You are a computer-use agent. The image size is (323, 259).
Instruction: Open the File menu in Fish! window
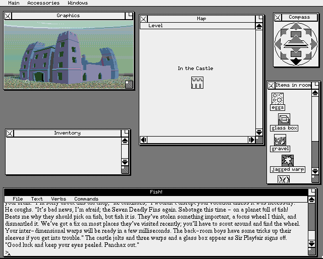[18, 199]
